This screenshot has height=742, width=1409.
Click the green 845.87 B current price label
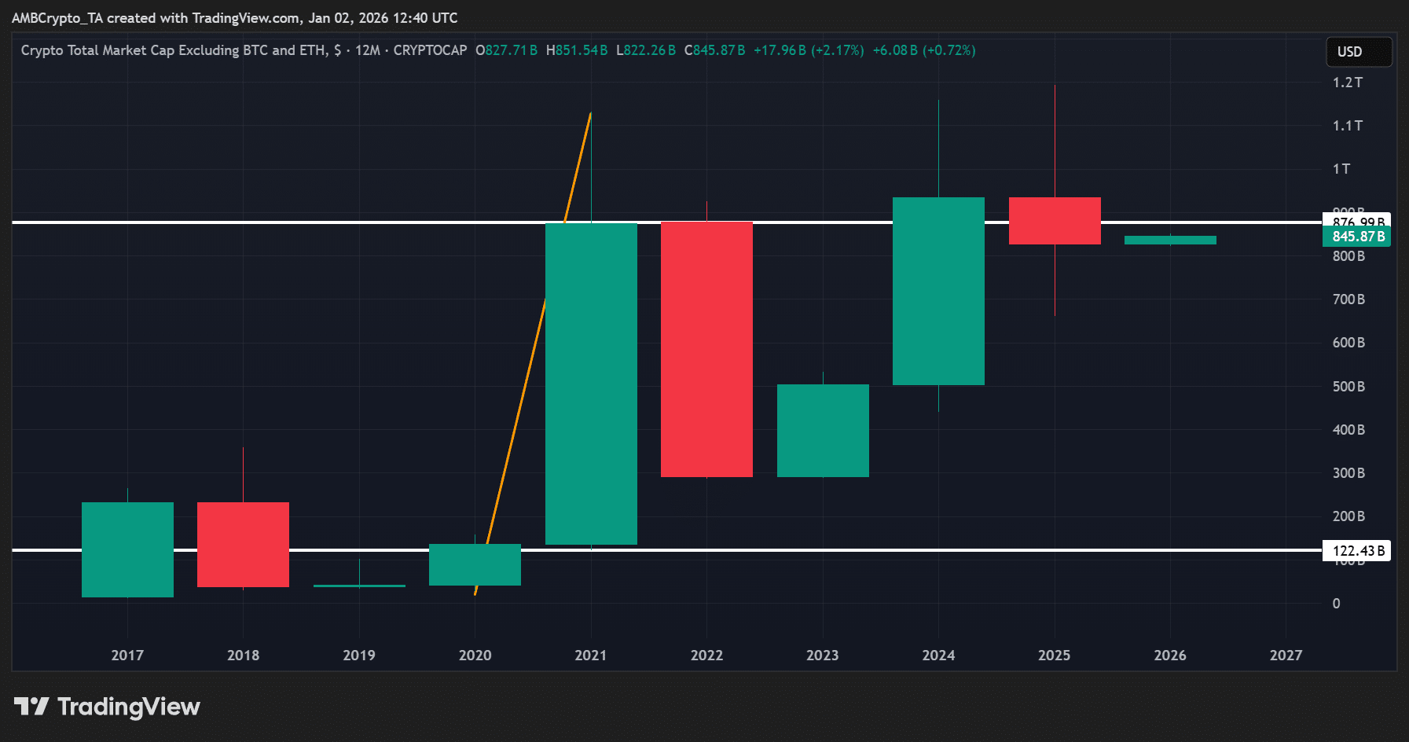coord(1357,236)
